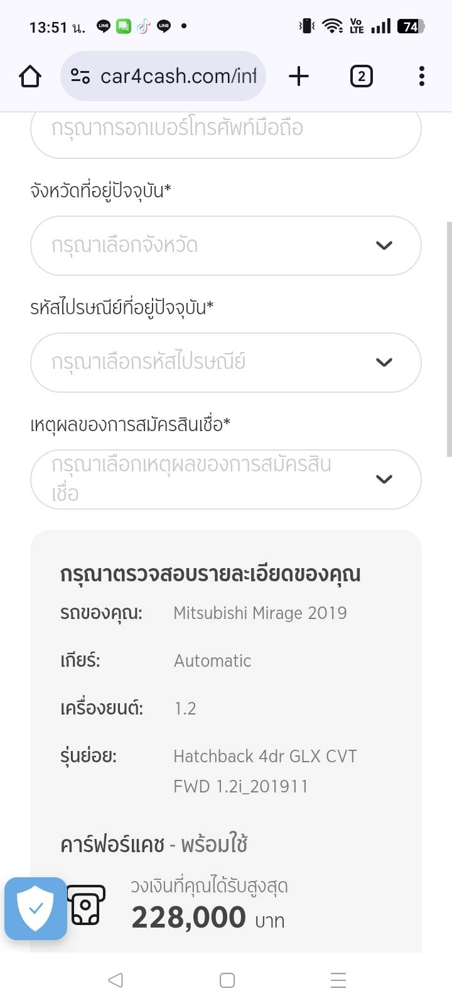This screenshot has height=1008, width=452.
Task: Tap the 228,000 baht loan amount
Action: pyautogui.click(x=188, y=918)
